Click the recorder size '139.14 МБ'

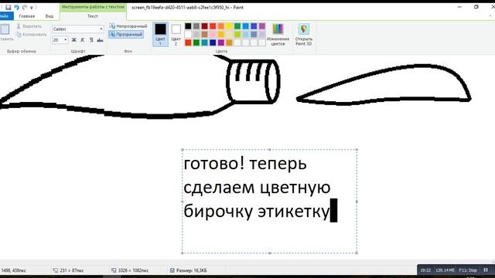pyautogui.click(x=445, y=270)
